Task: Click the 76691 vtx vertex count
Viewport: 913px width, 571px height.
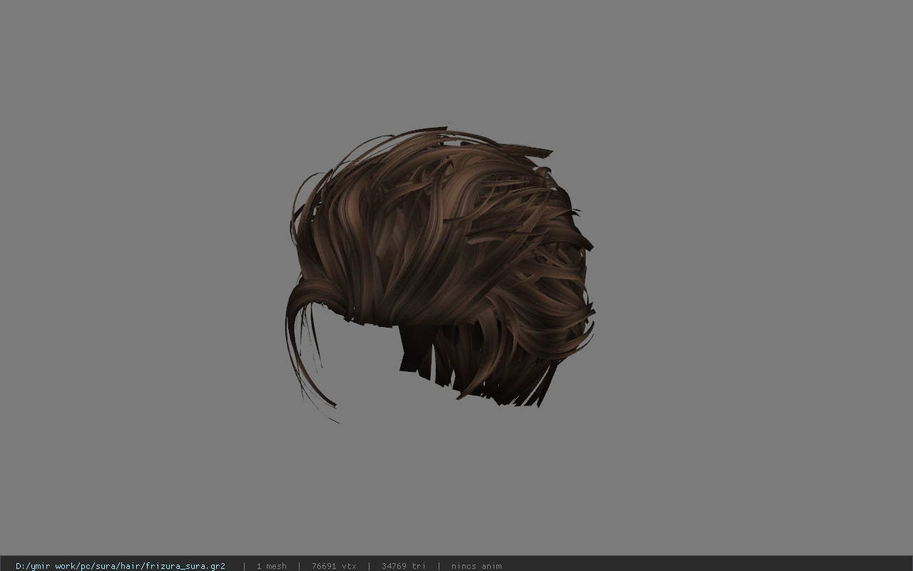Action: point(334,566)
